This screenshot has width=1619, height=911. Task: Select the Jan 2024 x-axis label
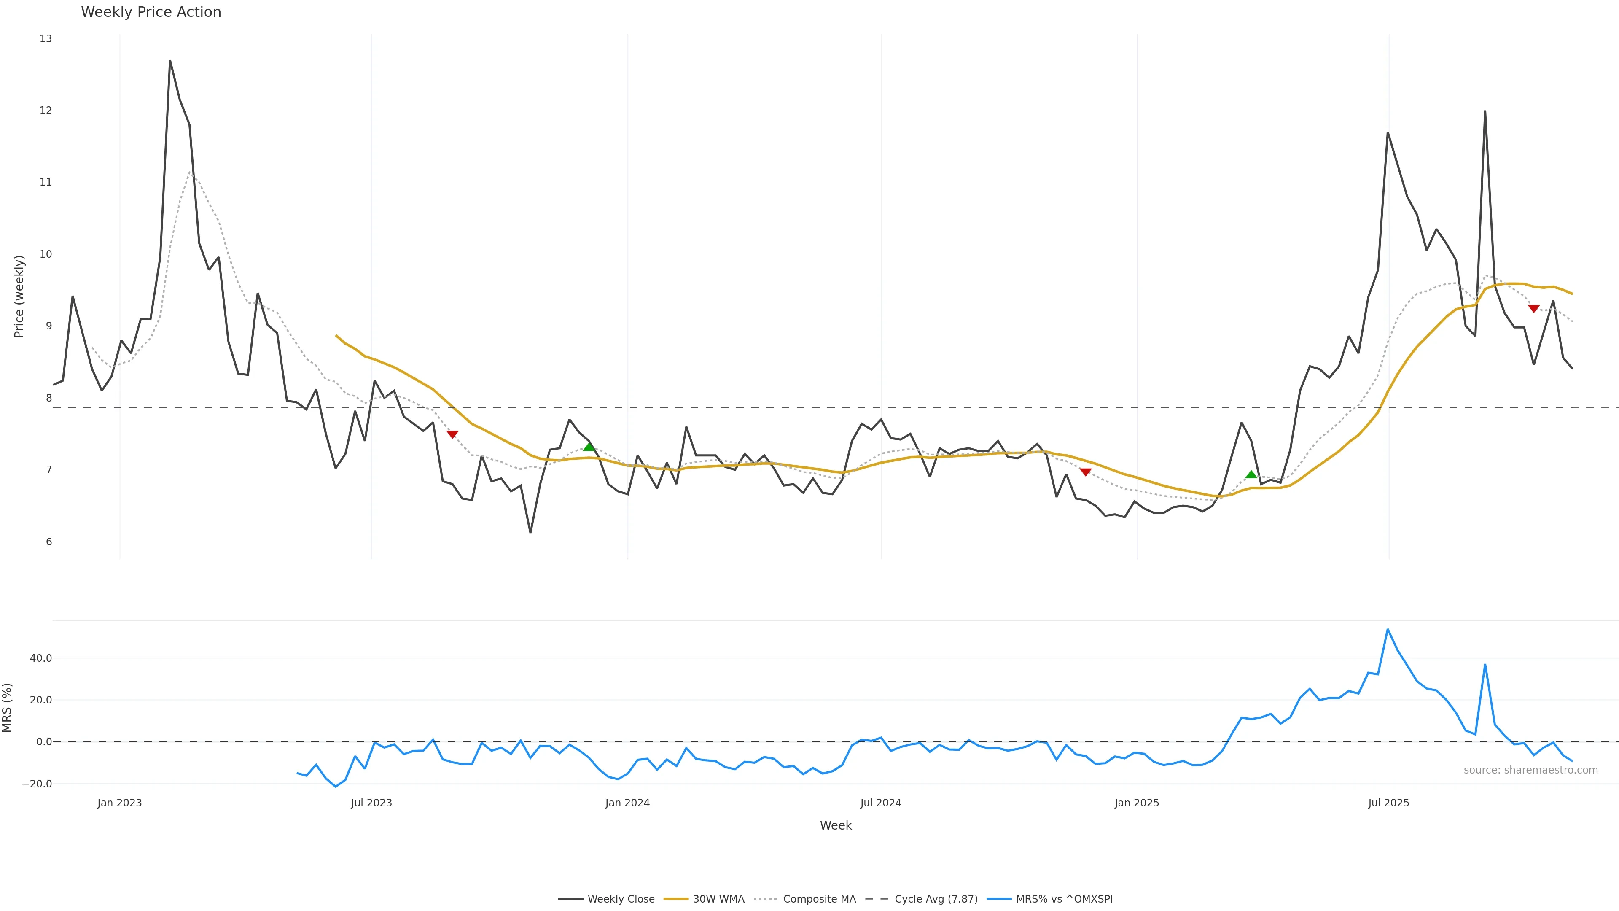(627, 803)
